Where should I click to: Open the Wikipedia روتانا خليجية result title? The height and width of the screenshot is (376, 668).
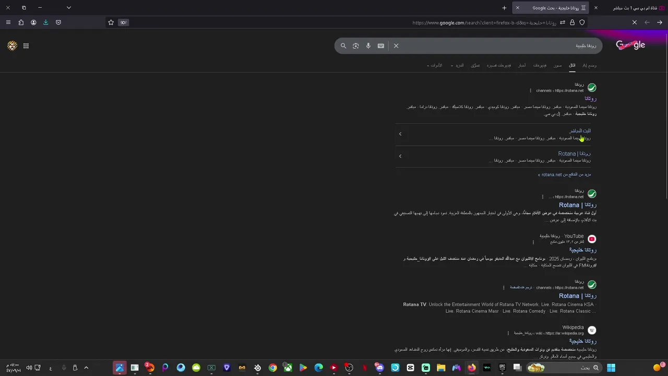coord(582,341)
